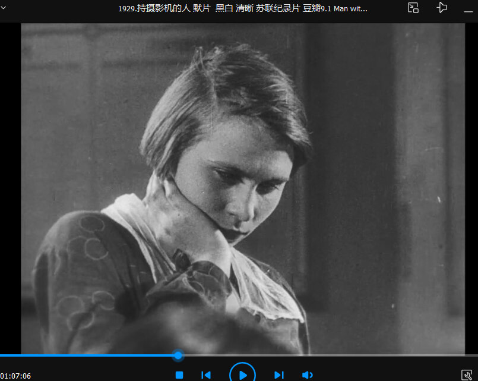Minimize the player window
The height and width of the screenshot is (381, 478).
(x=468, y=12)
